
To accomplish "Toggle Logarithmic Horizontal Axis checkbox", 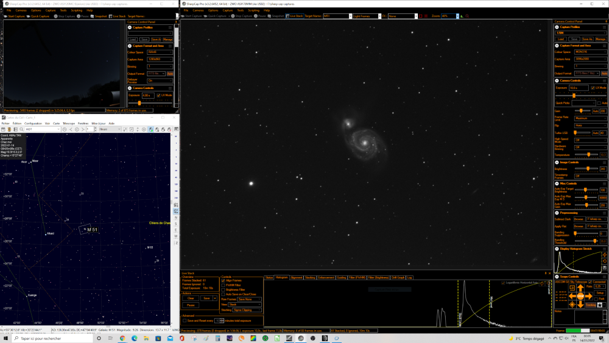I will 503,283.
